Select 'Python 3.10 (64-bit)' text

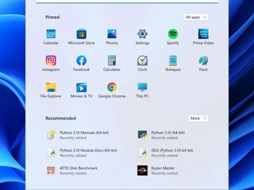[168, 133]
